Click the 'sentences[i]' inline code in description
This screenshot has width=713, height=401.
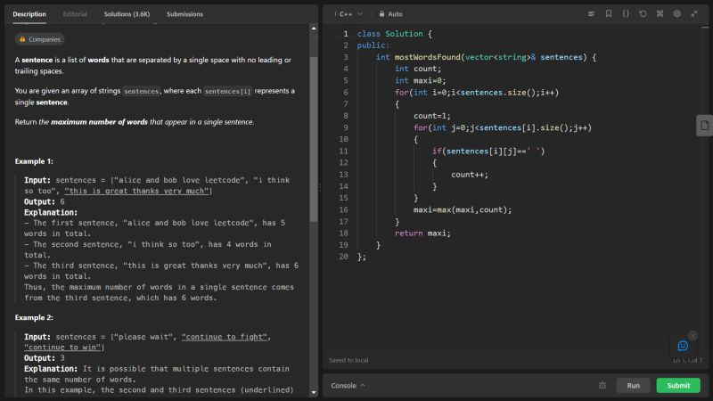click(227, 92)
